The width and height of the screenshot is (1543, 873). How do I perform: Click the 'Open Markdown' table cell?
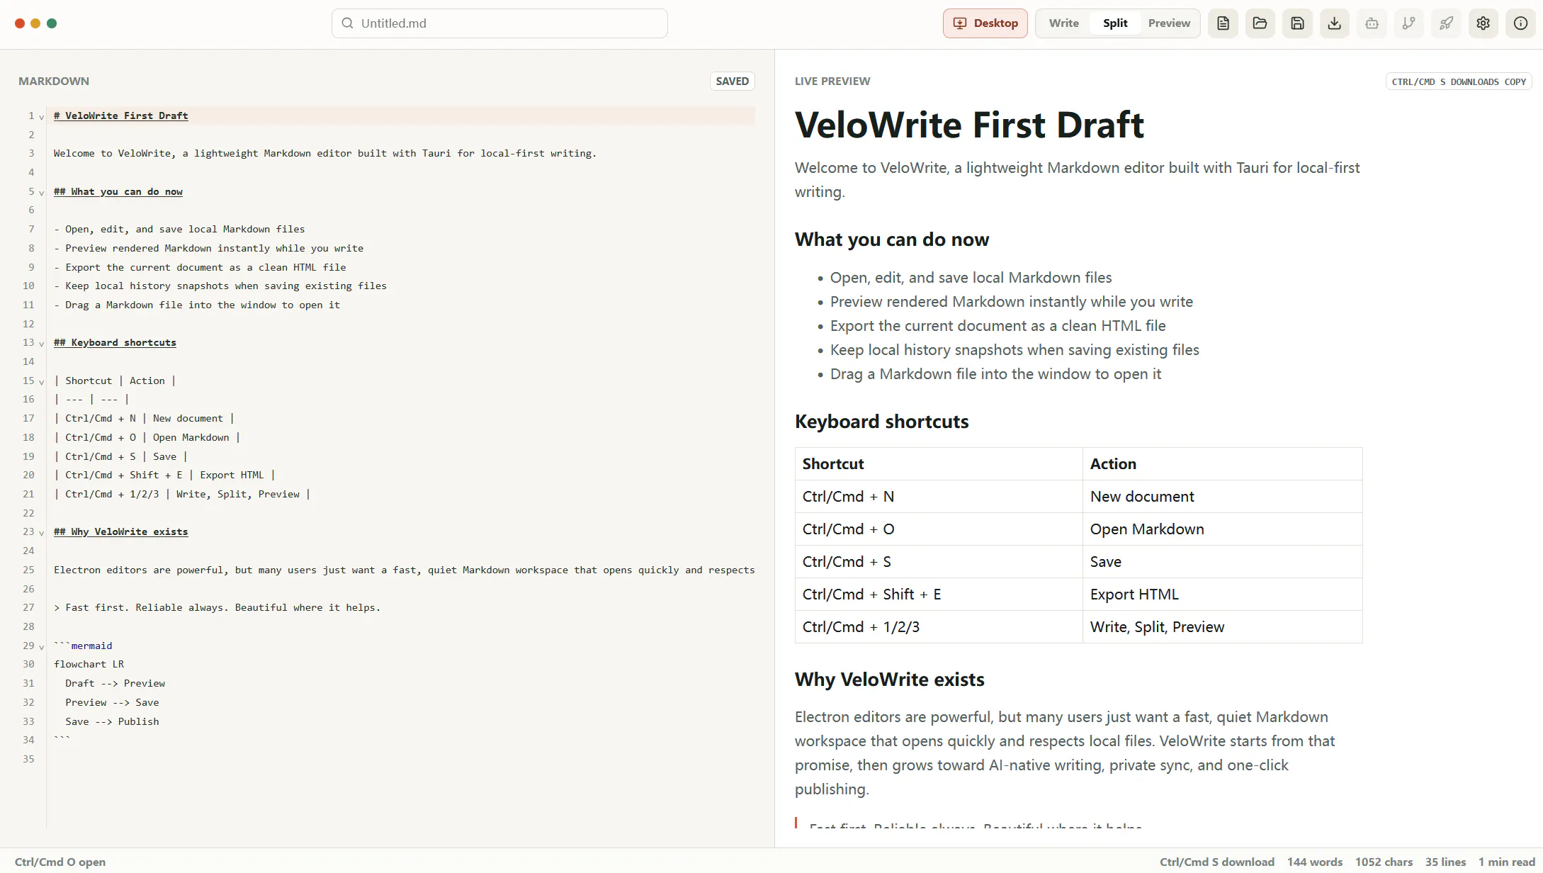pos(1222,529)
